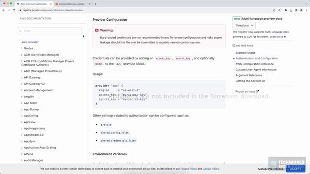Click the shared_credentials_files code item
Image resolution: width=310 pixels, height=174 pixels.
118,141
